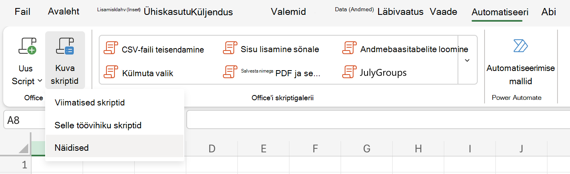The width and height of the screenshot is (570, 174).
Task: Select column F header
Action: [315, 149]
